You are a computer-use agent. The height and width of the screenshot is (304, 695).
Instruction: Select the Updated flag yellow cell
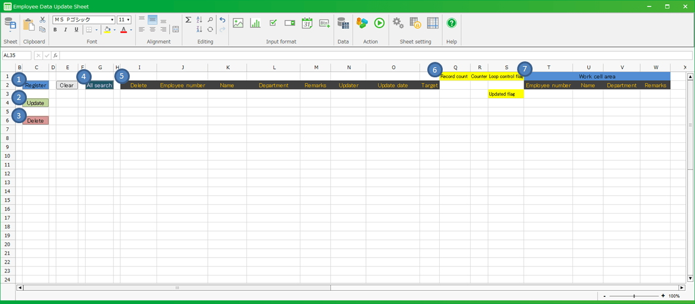(506, 94)
